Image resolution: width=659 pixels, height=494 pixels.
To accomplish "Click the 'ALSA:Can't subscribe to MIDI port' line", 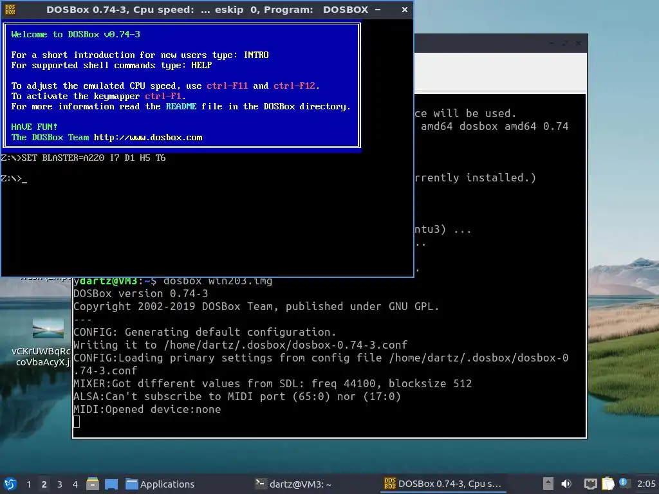I will 237,396.
